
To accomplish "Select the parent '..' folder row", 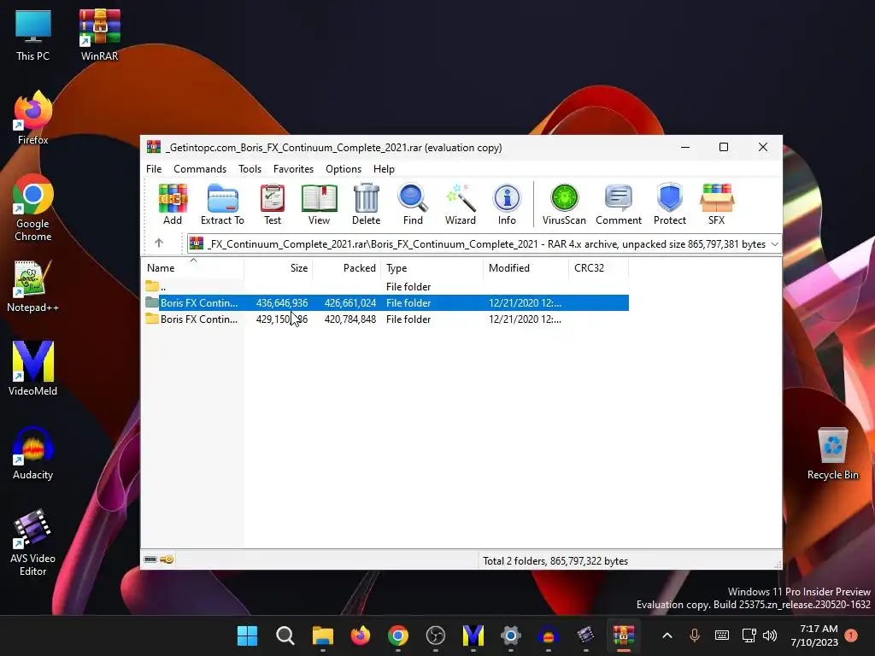I will pos(386,287).
